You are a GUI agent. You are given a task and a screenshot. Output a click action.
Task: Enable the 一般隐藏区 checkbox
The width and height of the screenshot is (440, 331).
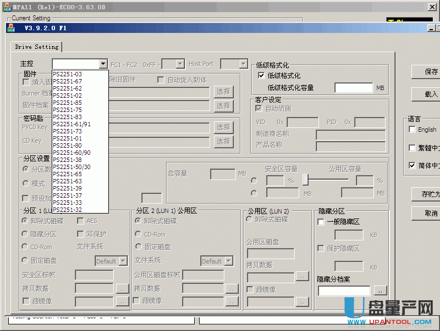coord(321,222)
